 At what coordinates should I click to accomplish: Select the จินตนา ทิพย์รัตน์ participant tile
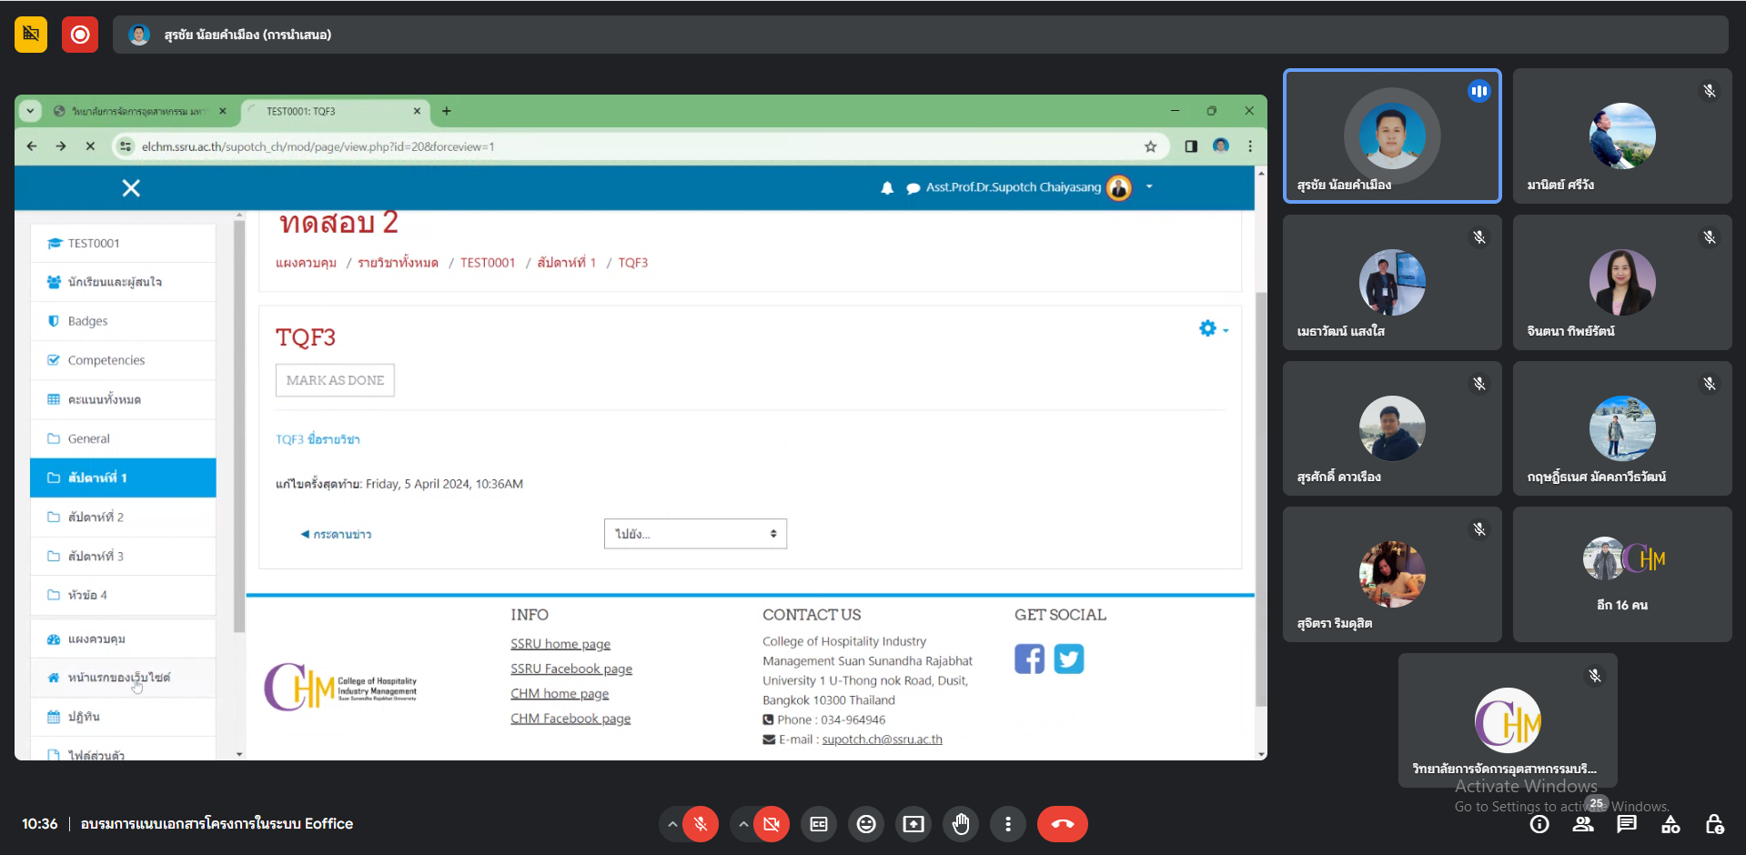[1622, 283]
